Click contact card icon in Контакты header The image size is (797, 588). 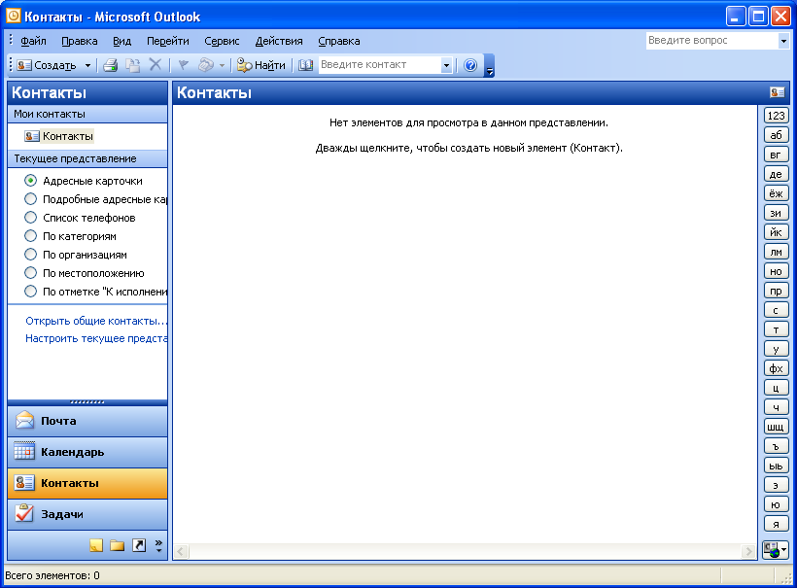click(778, 92)
